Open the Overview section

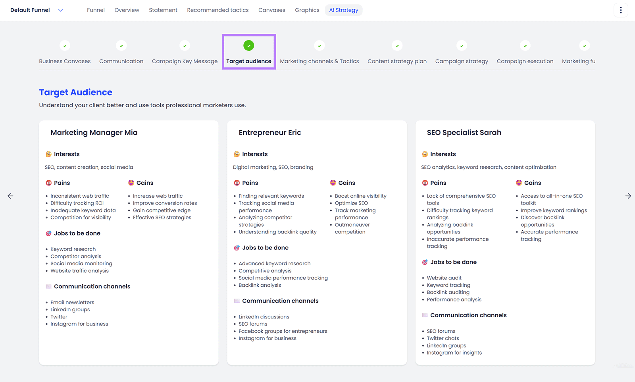coord(127,10)
